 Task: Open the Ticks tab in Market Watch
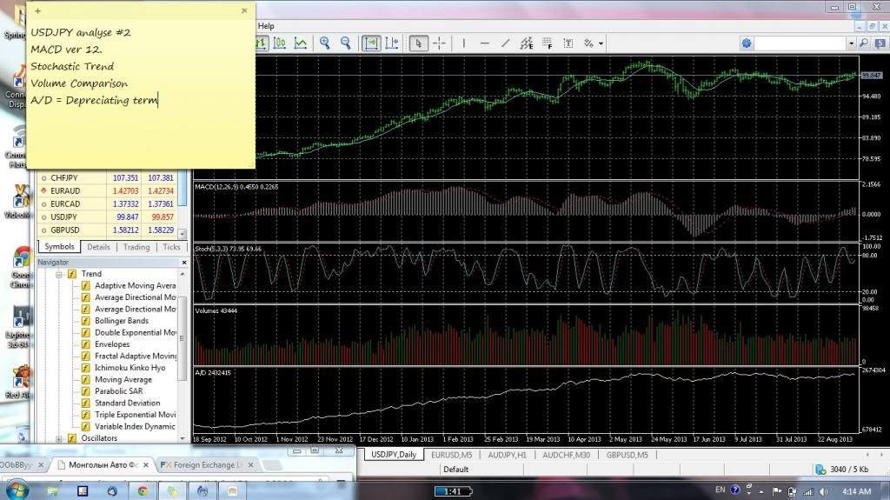171,247
